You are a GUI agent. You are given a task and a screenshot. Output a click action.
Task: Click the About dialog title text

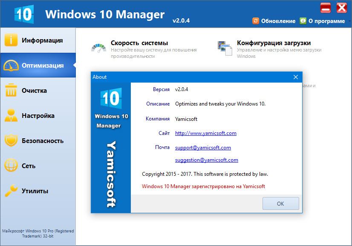coord(99,77)
